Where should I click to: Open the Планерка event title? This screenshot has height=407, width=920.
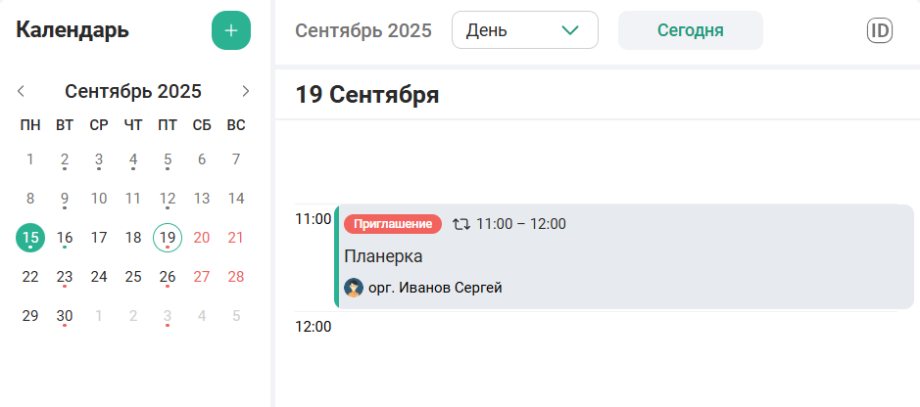[383, 256]
